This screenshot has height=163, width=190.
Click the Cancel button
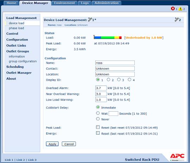(69, 144)
